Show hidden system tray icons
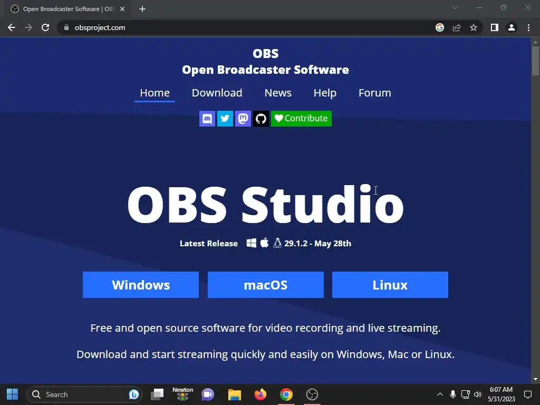Screen dimensions: 540x405 440,394
